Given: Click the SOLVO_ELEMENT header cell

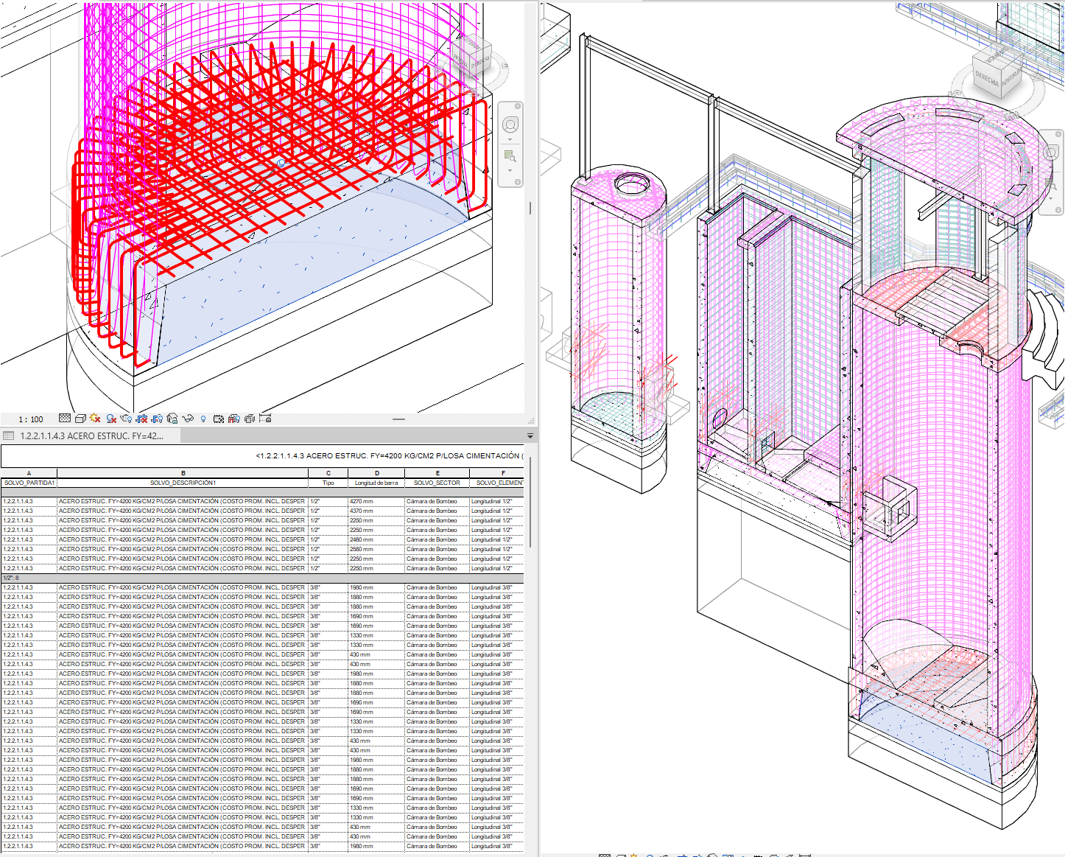Looking at the screenshot, I should point(497,483).
